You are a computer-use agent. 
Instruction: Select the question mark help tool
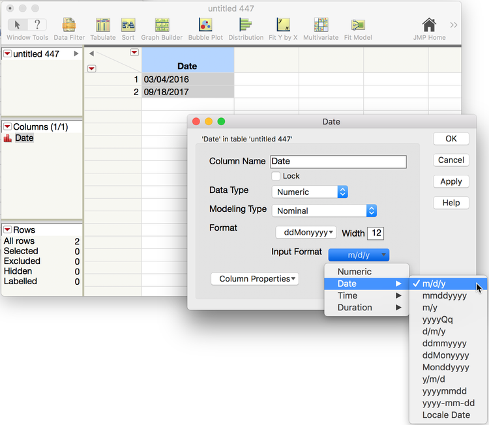coord(37,25)
